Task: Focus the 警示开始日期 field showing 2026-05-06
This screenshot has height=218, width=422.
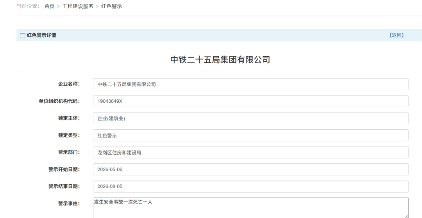Action: 250,169
